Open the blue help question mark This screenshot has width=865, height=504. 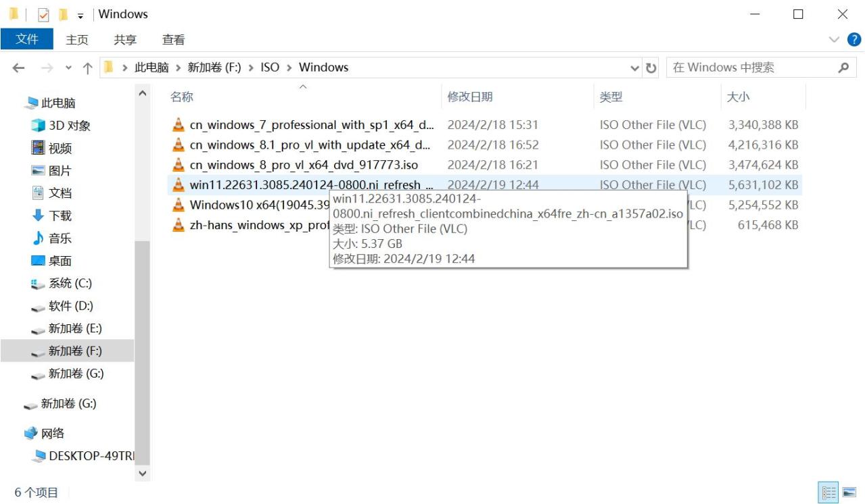(854, 40)
